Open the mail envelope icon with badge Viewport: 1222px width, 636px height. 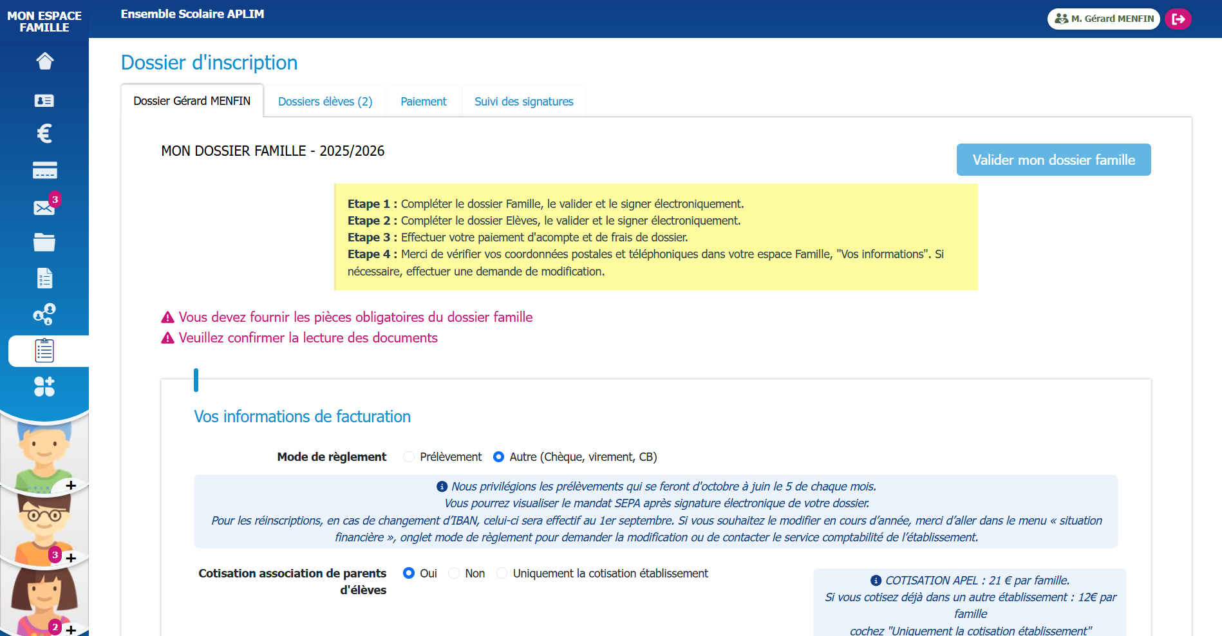pos(44,207)
